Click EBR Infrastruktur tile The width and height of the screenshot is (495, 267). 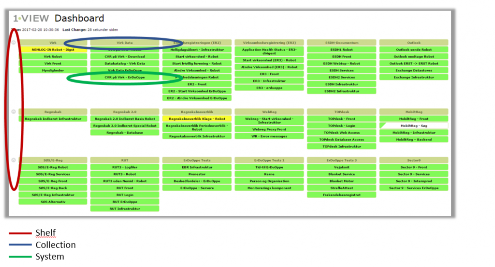(x=197, y=167)
